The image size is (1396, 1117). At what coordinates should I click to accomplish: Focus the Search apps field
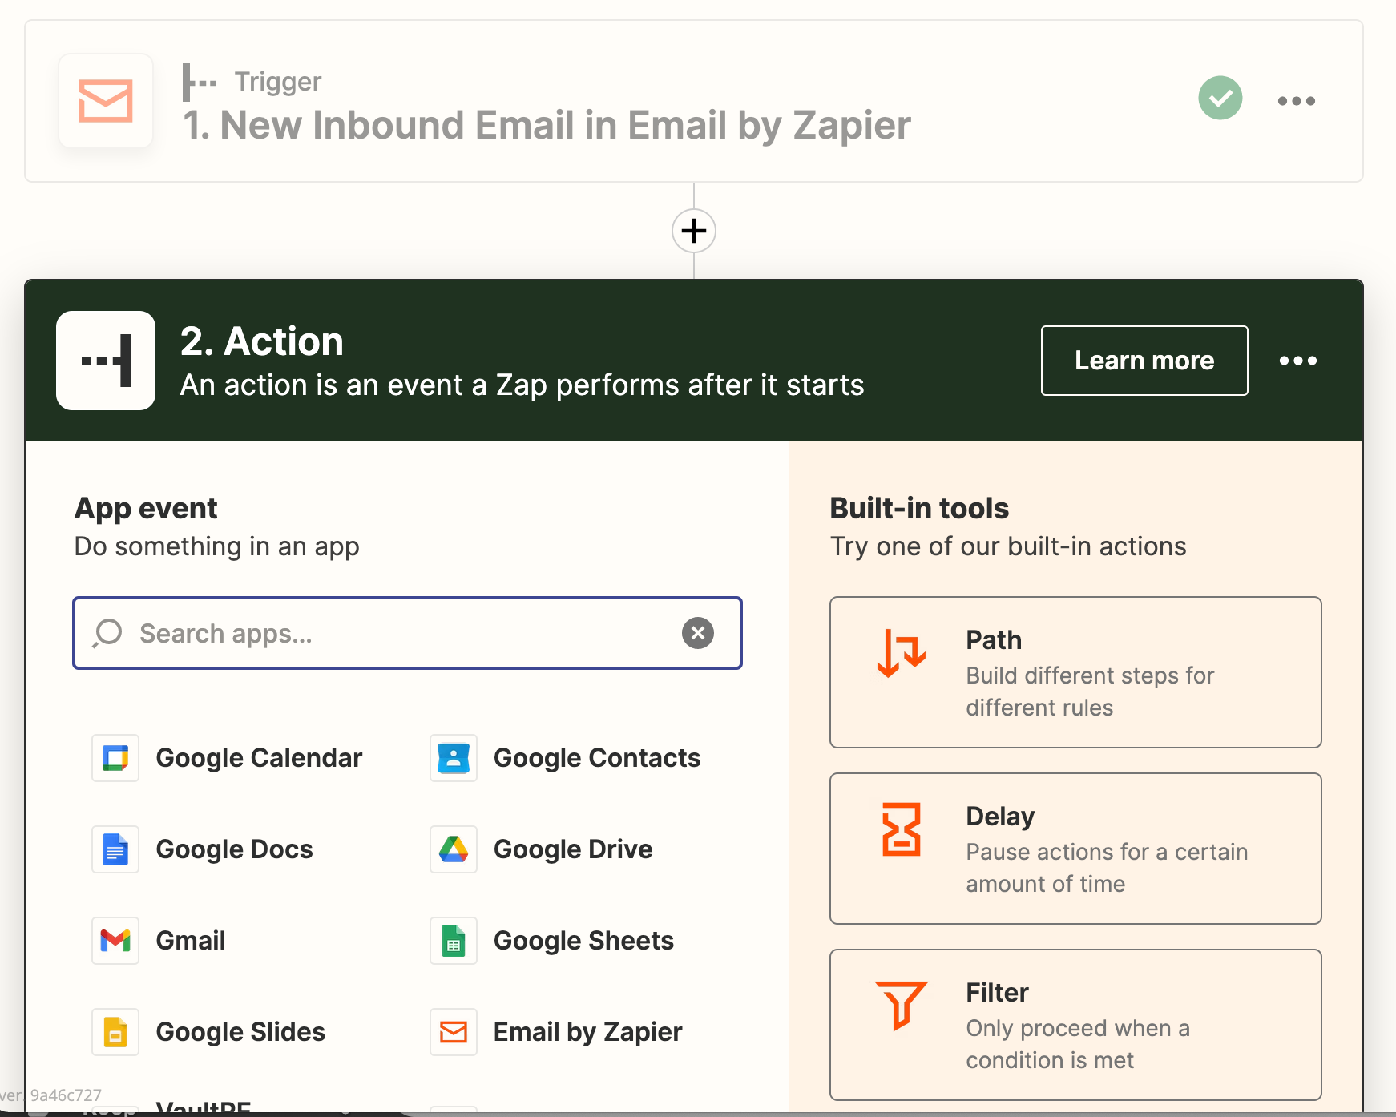coord(407,633)
